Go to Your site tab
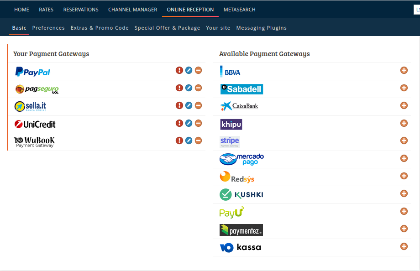The image size is (420, 271). pyautogui.click(x=218, y=28)
